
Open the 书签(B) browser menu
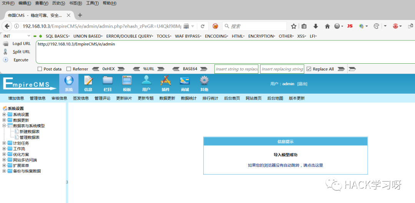[75, 3]
